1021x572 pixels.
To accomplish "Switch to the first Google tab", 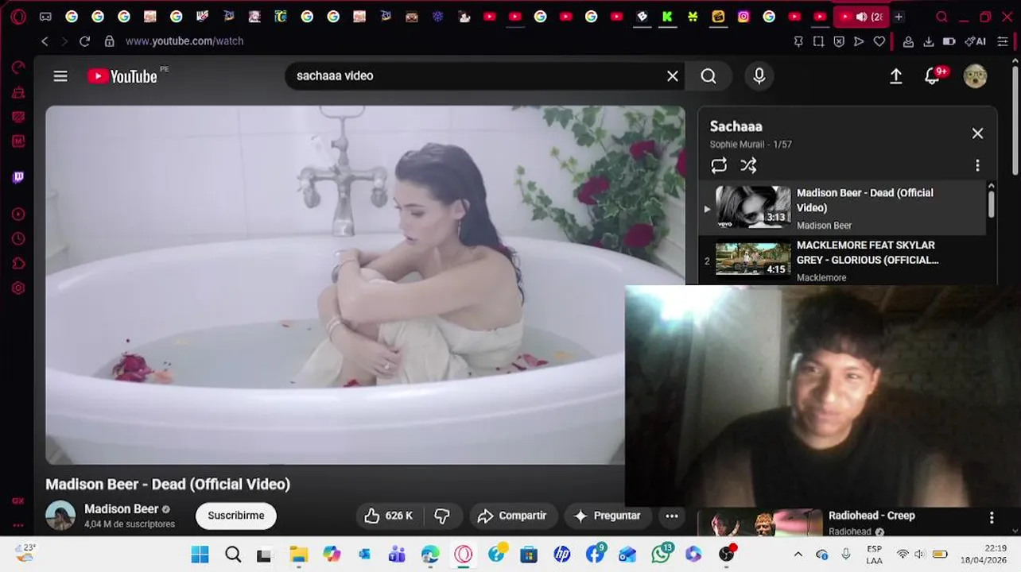I will coord(72,17).
